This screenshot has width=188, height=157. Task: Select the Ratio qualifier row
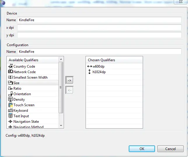tap(33, 88)
